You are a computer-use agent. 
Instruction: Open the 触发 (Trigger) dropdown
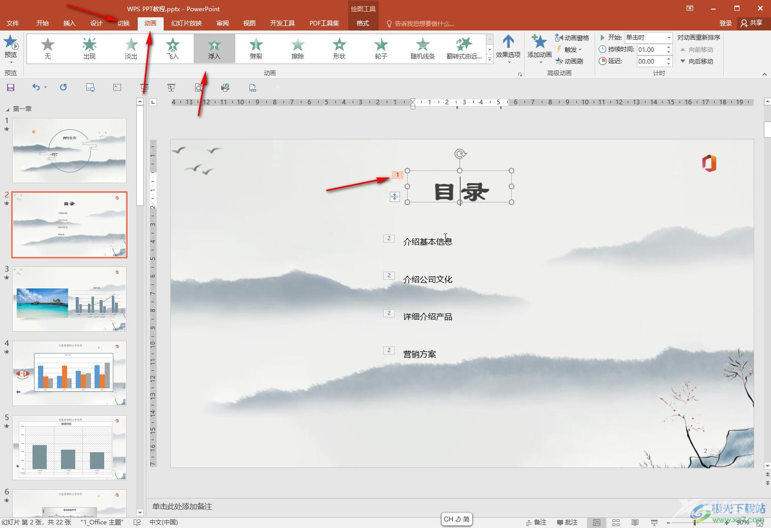click(x=569, y=49)
